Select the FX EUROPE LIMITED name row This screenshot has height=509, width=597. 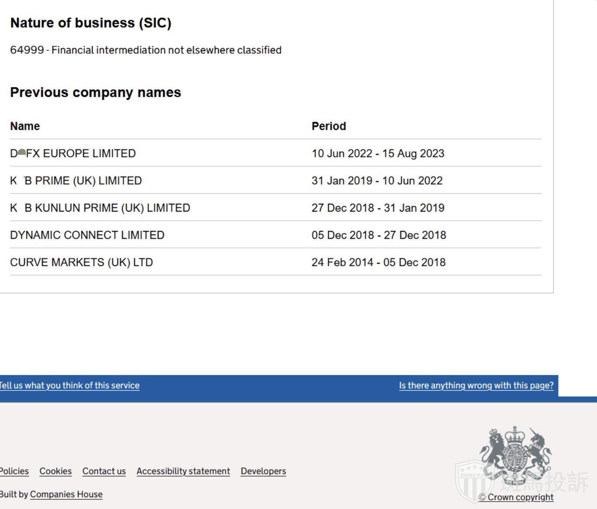pyautogui.click(x=73, y=153)
